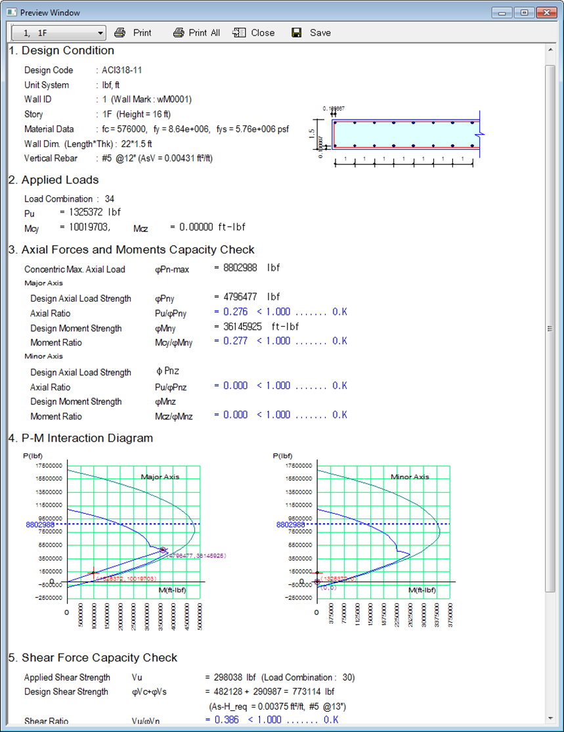Click the Wall Dim. value '22*1.5 ft'

coord(137,144)
